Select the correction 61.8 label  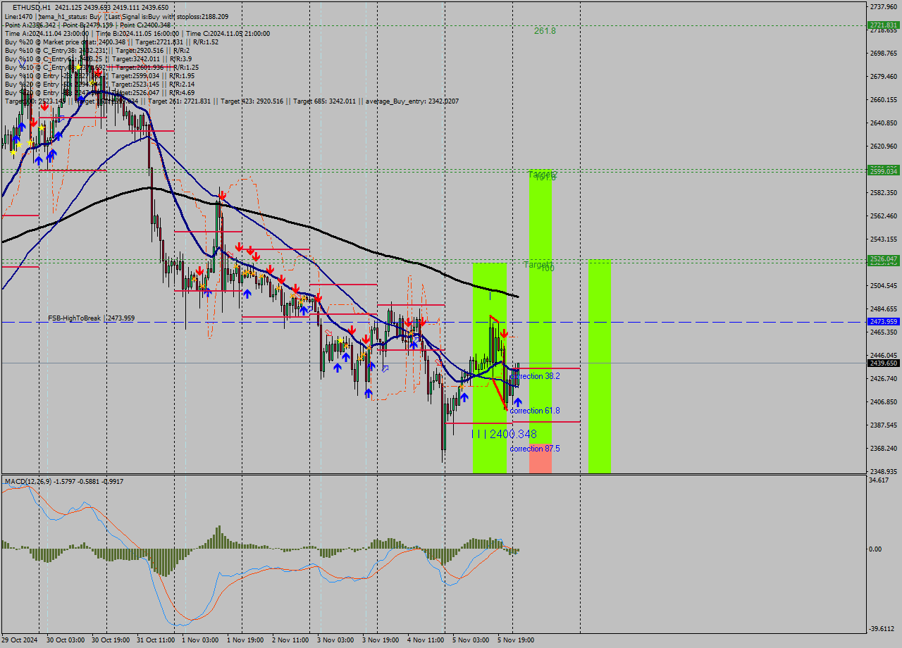pos(535,411)
